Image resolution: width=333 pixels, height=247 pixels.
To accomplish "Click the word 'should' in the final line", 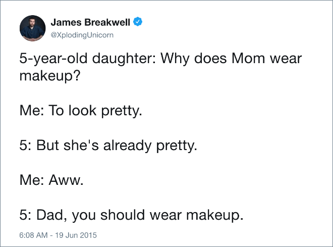I will pos(123,215).
